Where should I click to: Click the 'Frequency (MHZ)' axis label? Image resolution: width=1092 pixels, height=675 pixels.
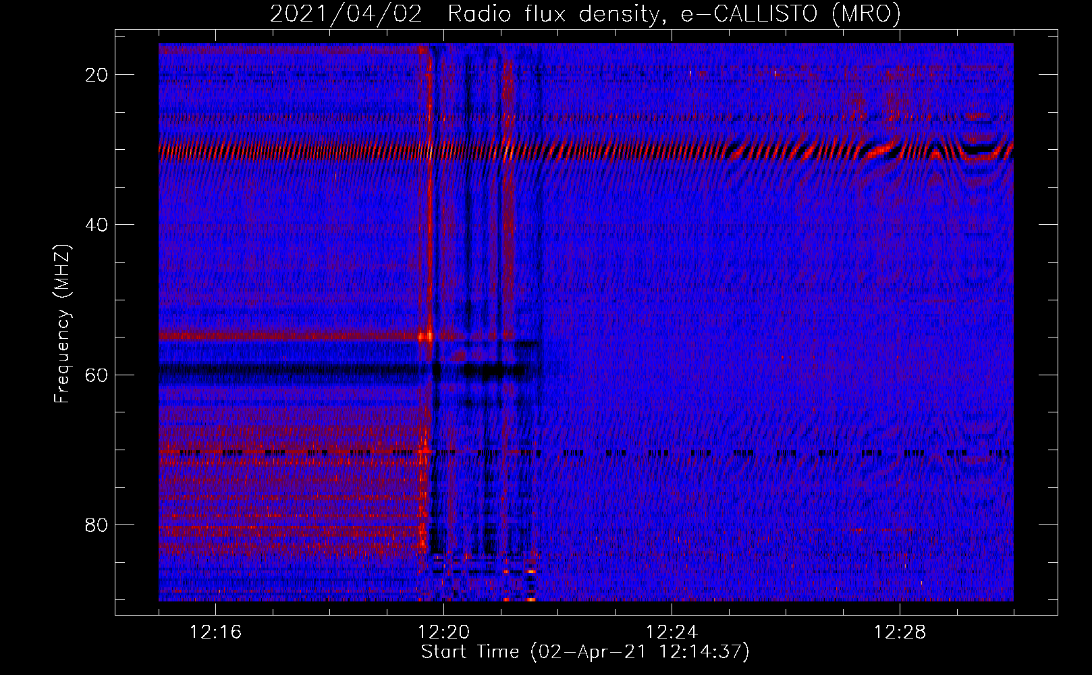coord(62,324)
